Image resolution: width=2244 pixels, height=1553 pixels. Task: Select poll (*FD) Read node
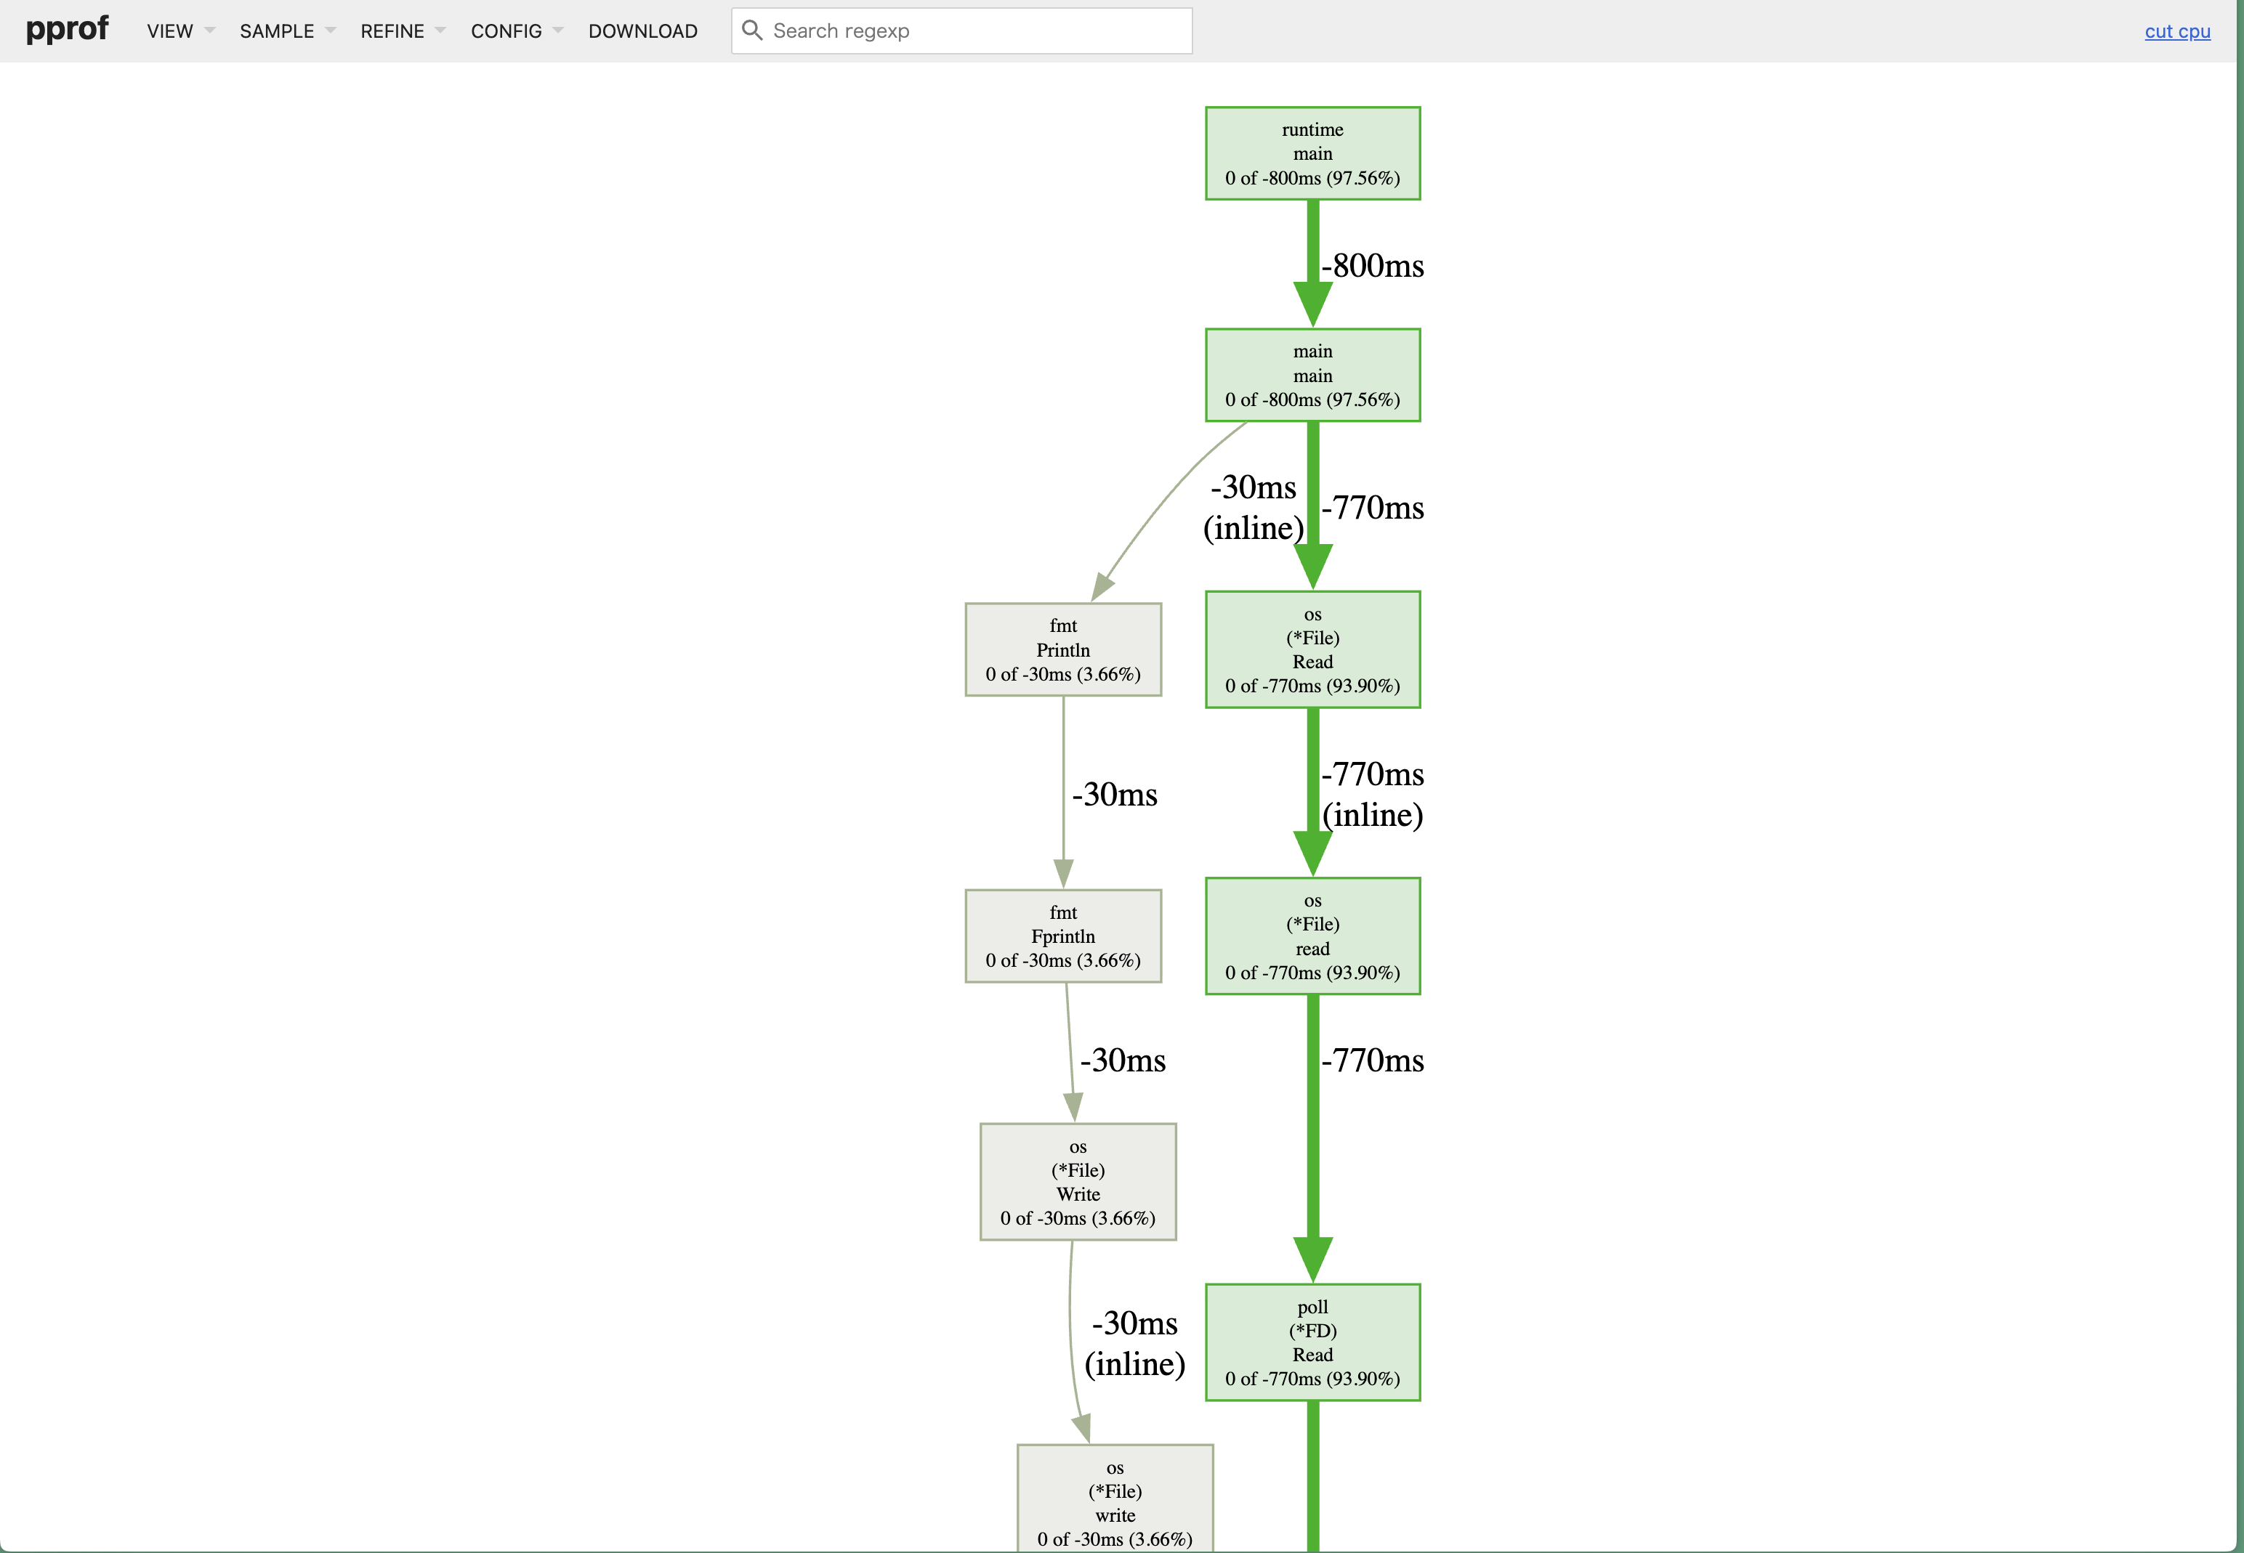click(1312, 1343)
